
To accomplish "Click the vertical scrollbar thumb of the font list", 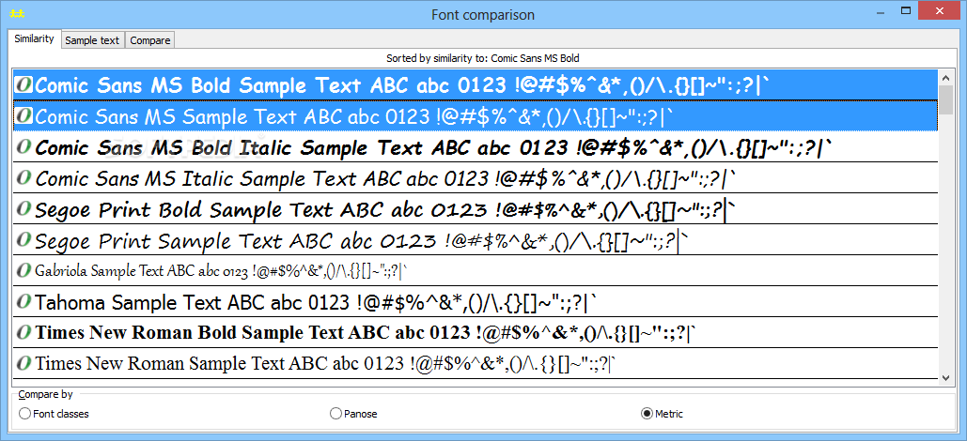I will tap(945, 99).
